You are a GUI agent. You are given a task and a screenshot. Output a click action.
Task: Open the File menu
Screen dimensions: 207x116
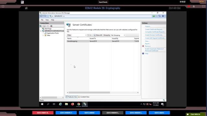42,20
